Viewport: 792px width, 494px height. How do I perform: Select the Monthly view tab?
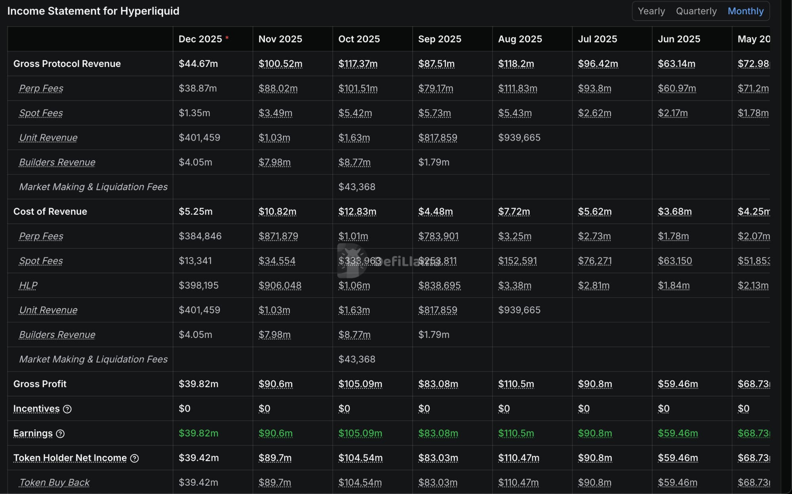[745, 11]
